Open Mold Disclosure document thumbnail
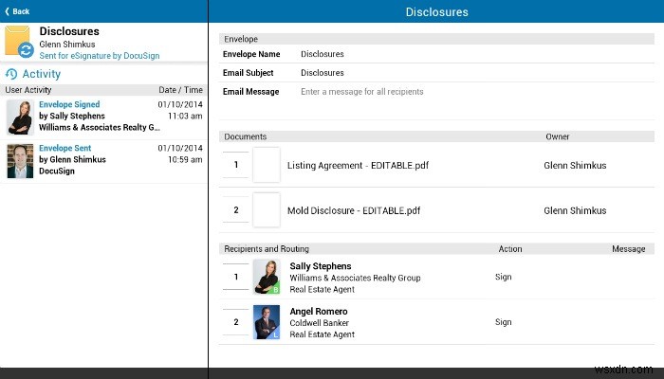 (267, 210)
